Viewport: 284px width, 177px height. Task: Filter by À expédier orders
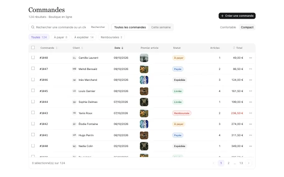(x=84, y=37)
